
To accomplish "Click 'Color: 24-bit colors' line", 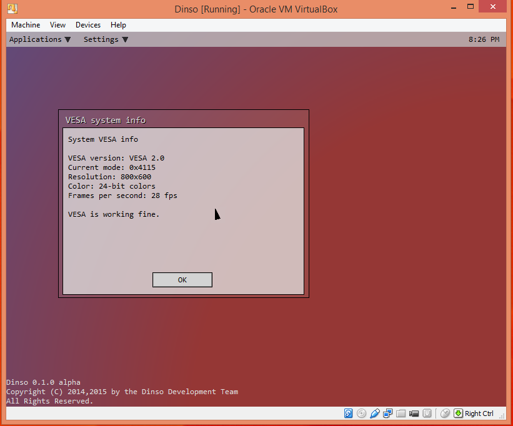I will point(112,186).
